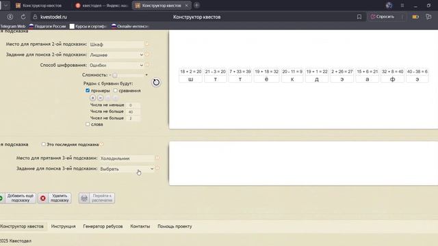Click info icon next to Холодильник field
This screenshot has height=246, width=438.
[157, 158]
